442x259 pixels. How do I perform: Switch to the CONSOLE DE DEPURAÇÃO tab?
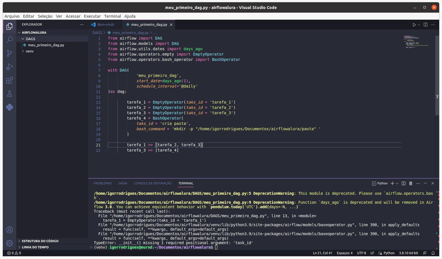[x=153, y=183]
